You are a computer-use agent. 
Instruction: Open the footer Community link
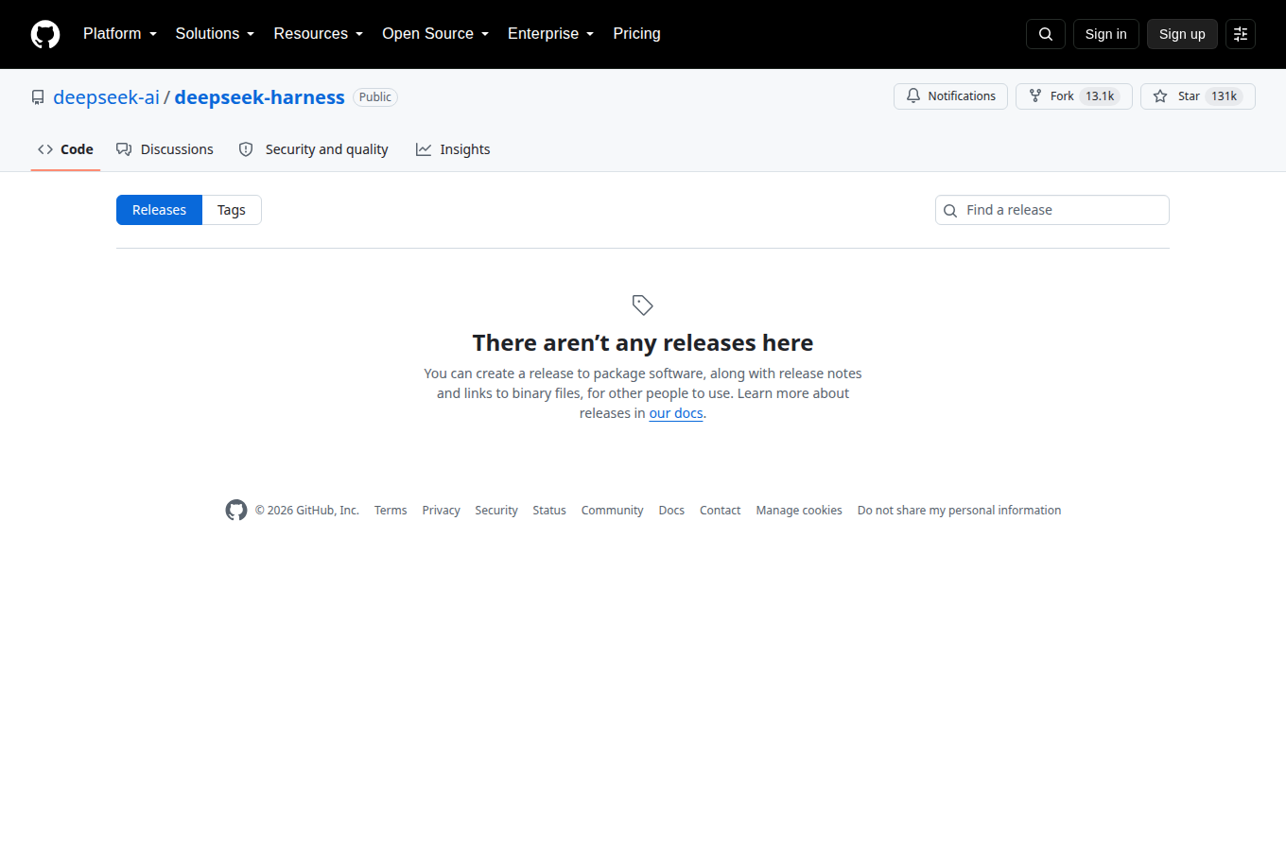(x=612, y=511)
